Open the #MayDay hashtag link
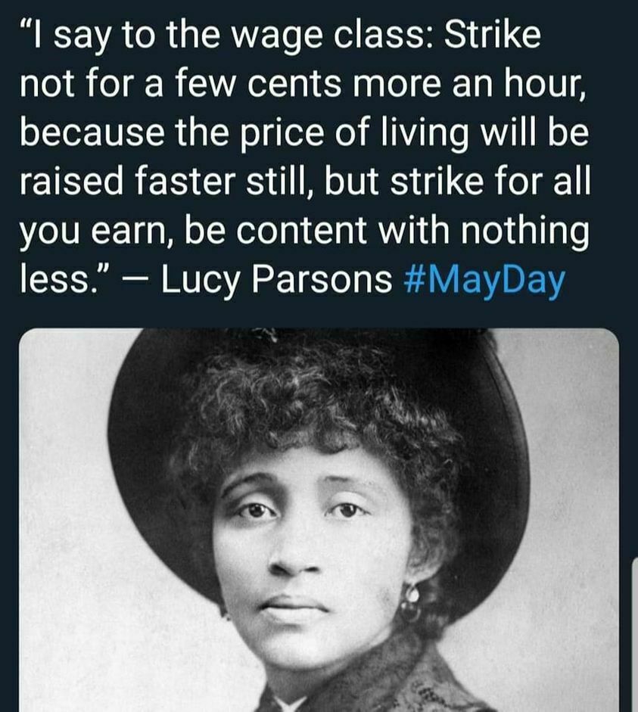This screenshot has width=638, height=712. 484,278
